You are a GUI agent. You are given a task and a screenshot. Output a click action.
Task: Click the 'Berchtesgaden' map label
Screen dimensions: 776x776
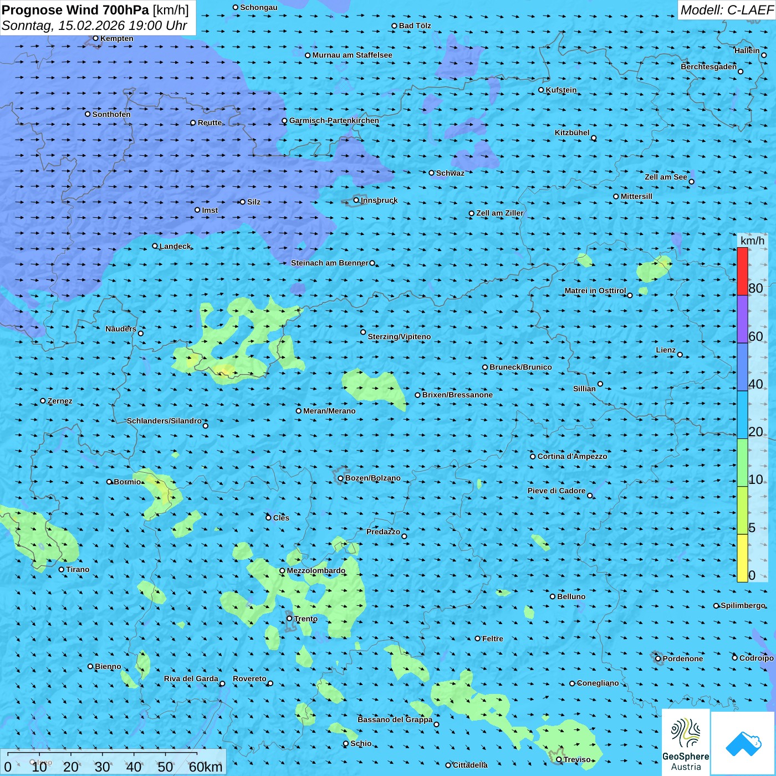point(709,67)
